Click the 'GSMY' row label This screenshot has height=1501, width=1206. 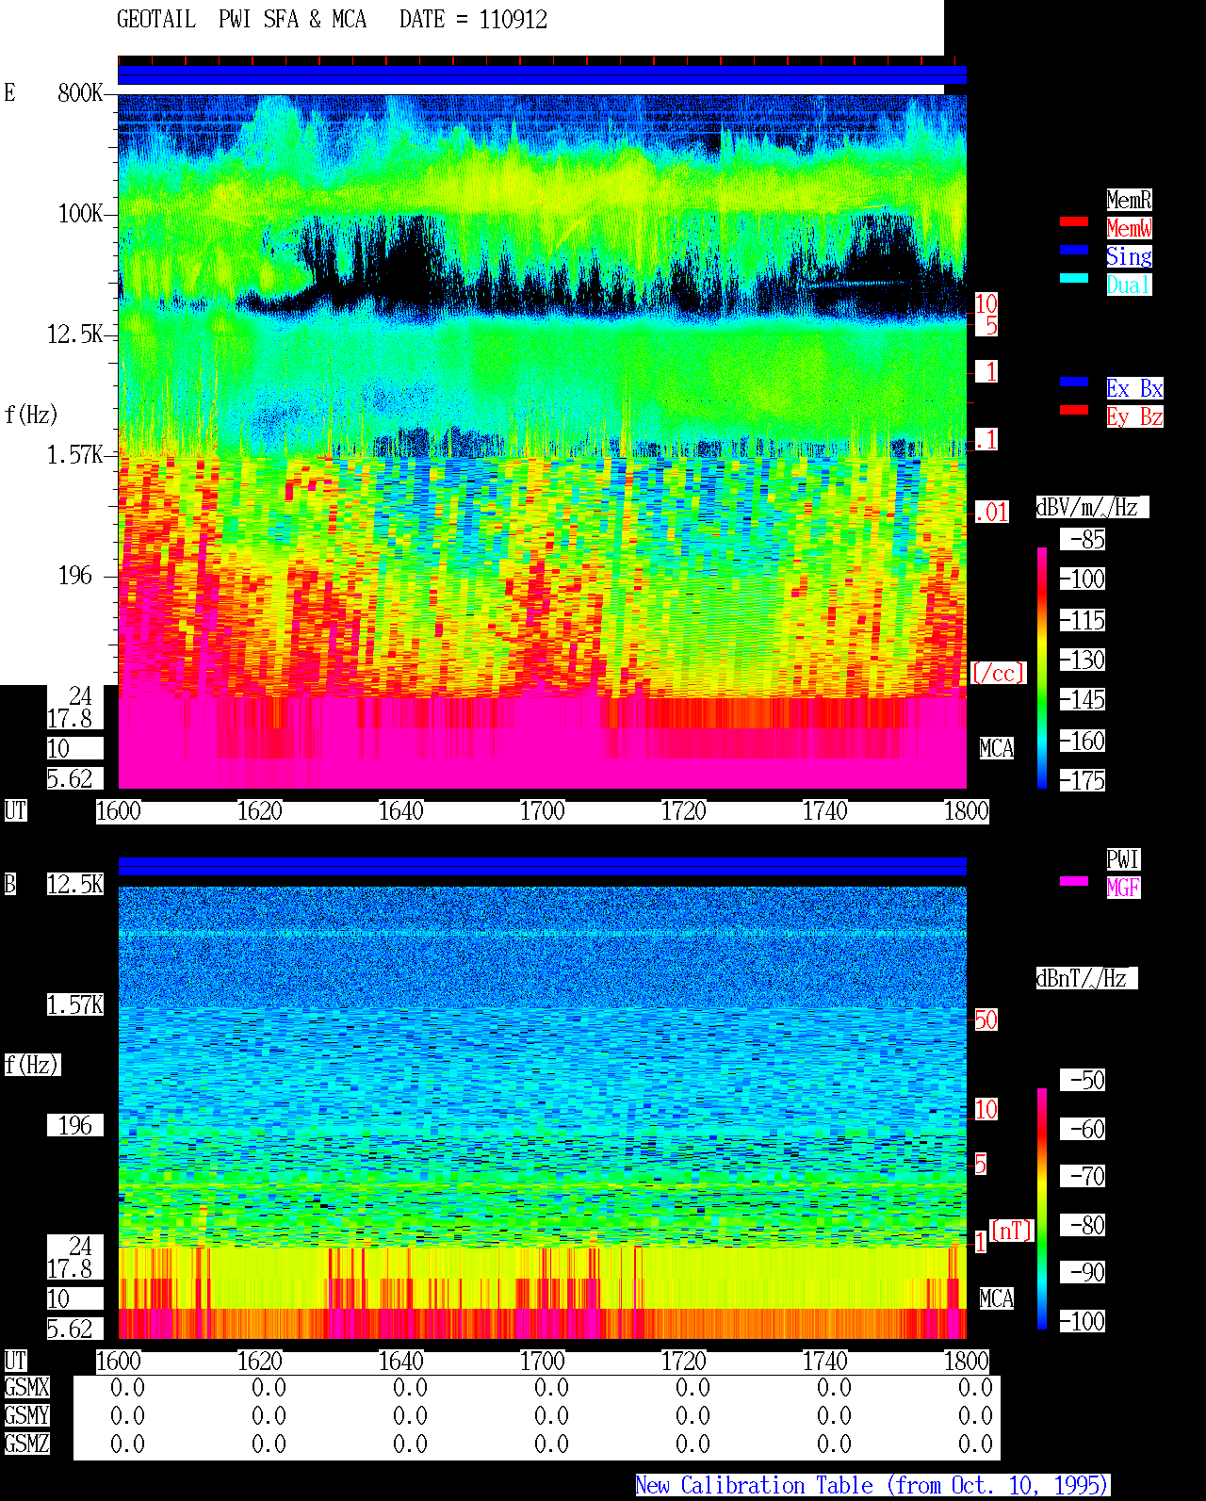tap(26, 1415)
